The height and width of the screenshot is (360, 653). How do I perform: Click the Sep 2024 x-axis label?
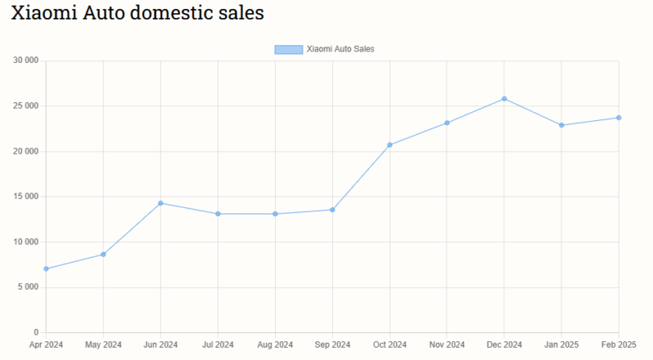coord(332,345)
